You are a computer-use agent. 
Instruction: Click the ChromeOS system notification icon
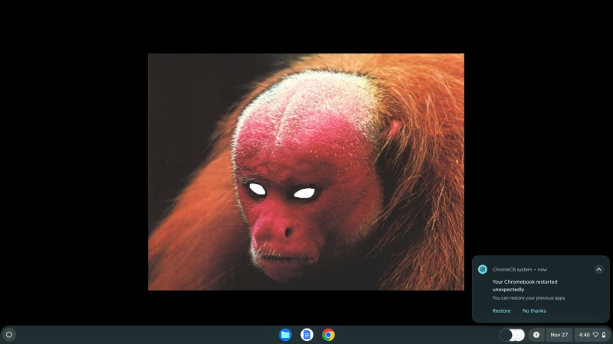[x=483, y=269]
